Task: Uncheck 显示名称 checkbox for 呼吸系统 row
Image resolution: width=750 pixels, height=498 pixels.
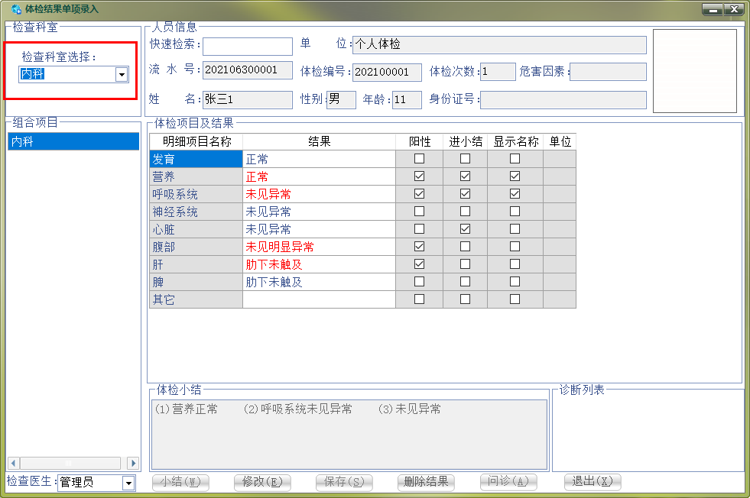Action: tap(515, 193)
